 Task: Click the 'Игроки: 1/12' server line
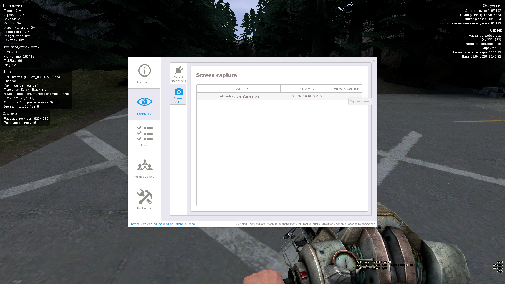492,48
